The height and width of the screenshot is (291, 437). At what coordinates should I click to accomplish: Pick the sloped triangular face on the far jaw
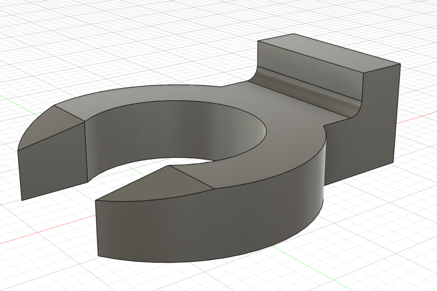(52, 127)
